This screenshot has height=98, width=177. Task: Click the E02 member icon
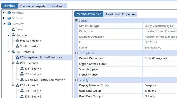22,74
